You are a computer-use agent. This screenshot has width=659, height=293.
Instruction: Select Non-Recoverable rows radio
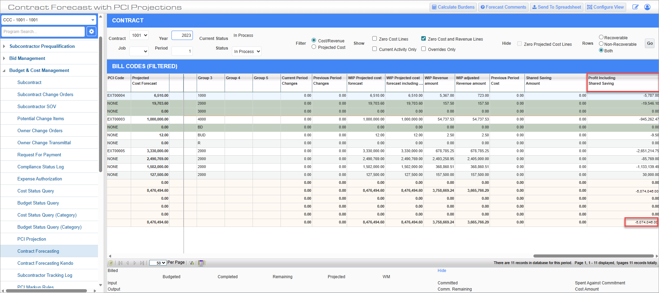tap(601, 44)
